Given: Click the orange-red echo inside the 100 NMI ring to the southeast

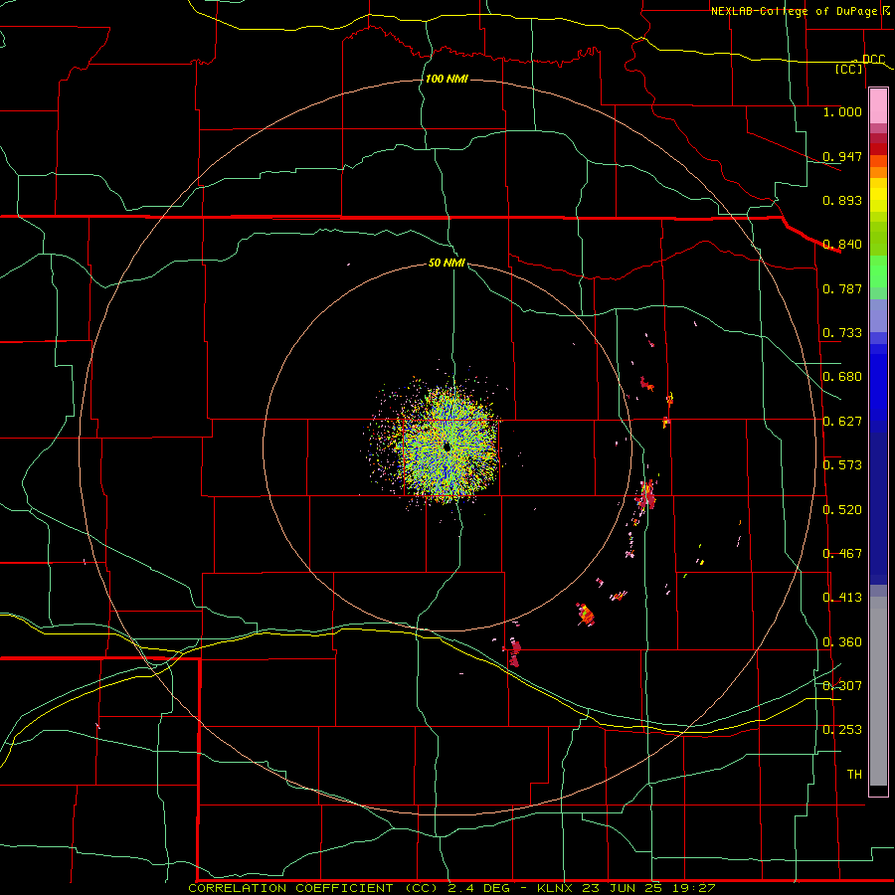Looking at the screenshot, I should tap(585, 615).
